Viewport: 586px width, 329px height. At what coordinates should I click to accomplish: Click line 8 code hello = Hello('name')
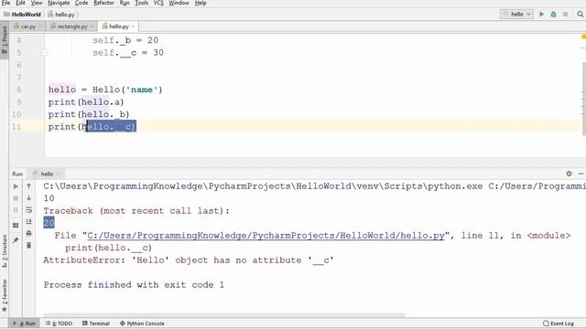pos(105,90)
